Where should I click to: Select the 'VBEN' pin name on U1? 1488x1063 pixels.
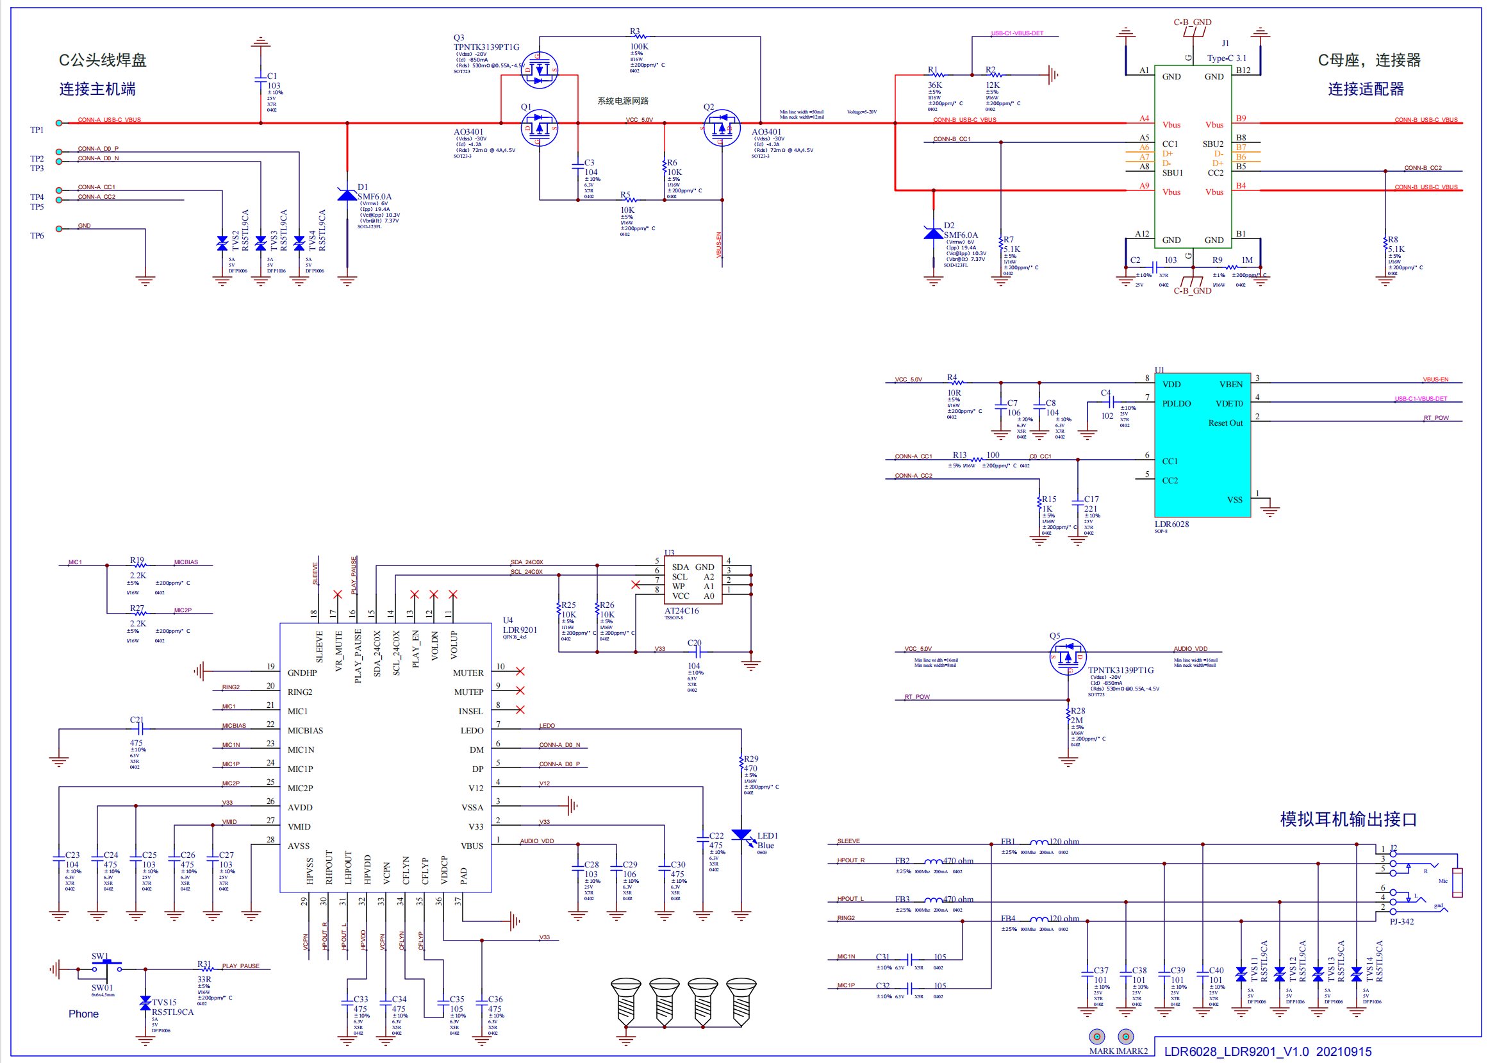(1231, 385)
